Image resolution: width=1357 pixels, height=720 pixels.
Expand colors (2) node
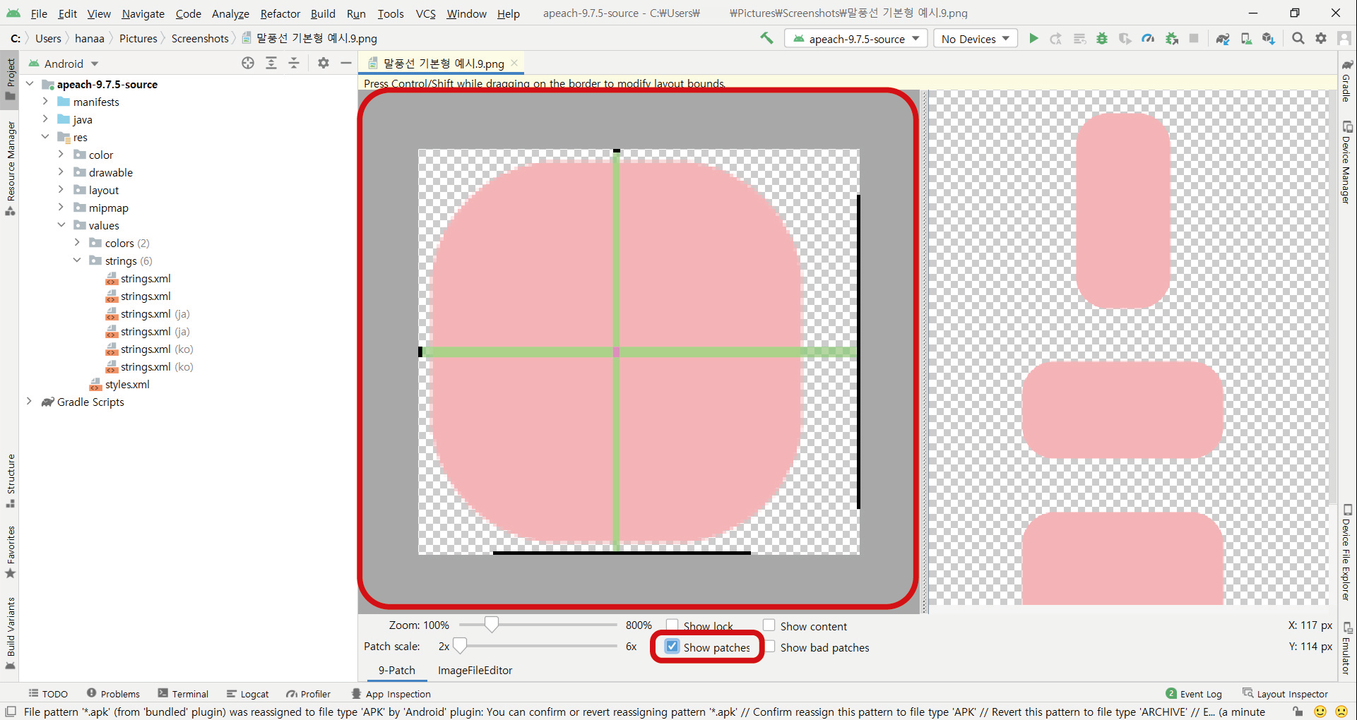click(x=77, y=243)
